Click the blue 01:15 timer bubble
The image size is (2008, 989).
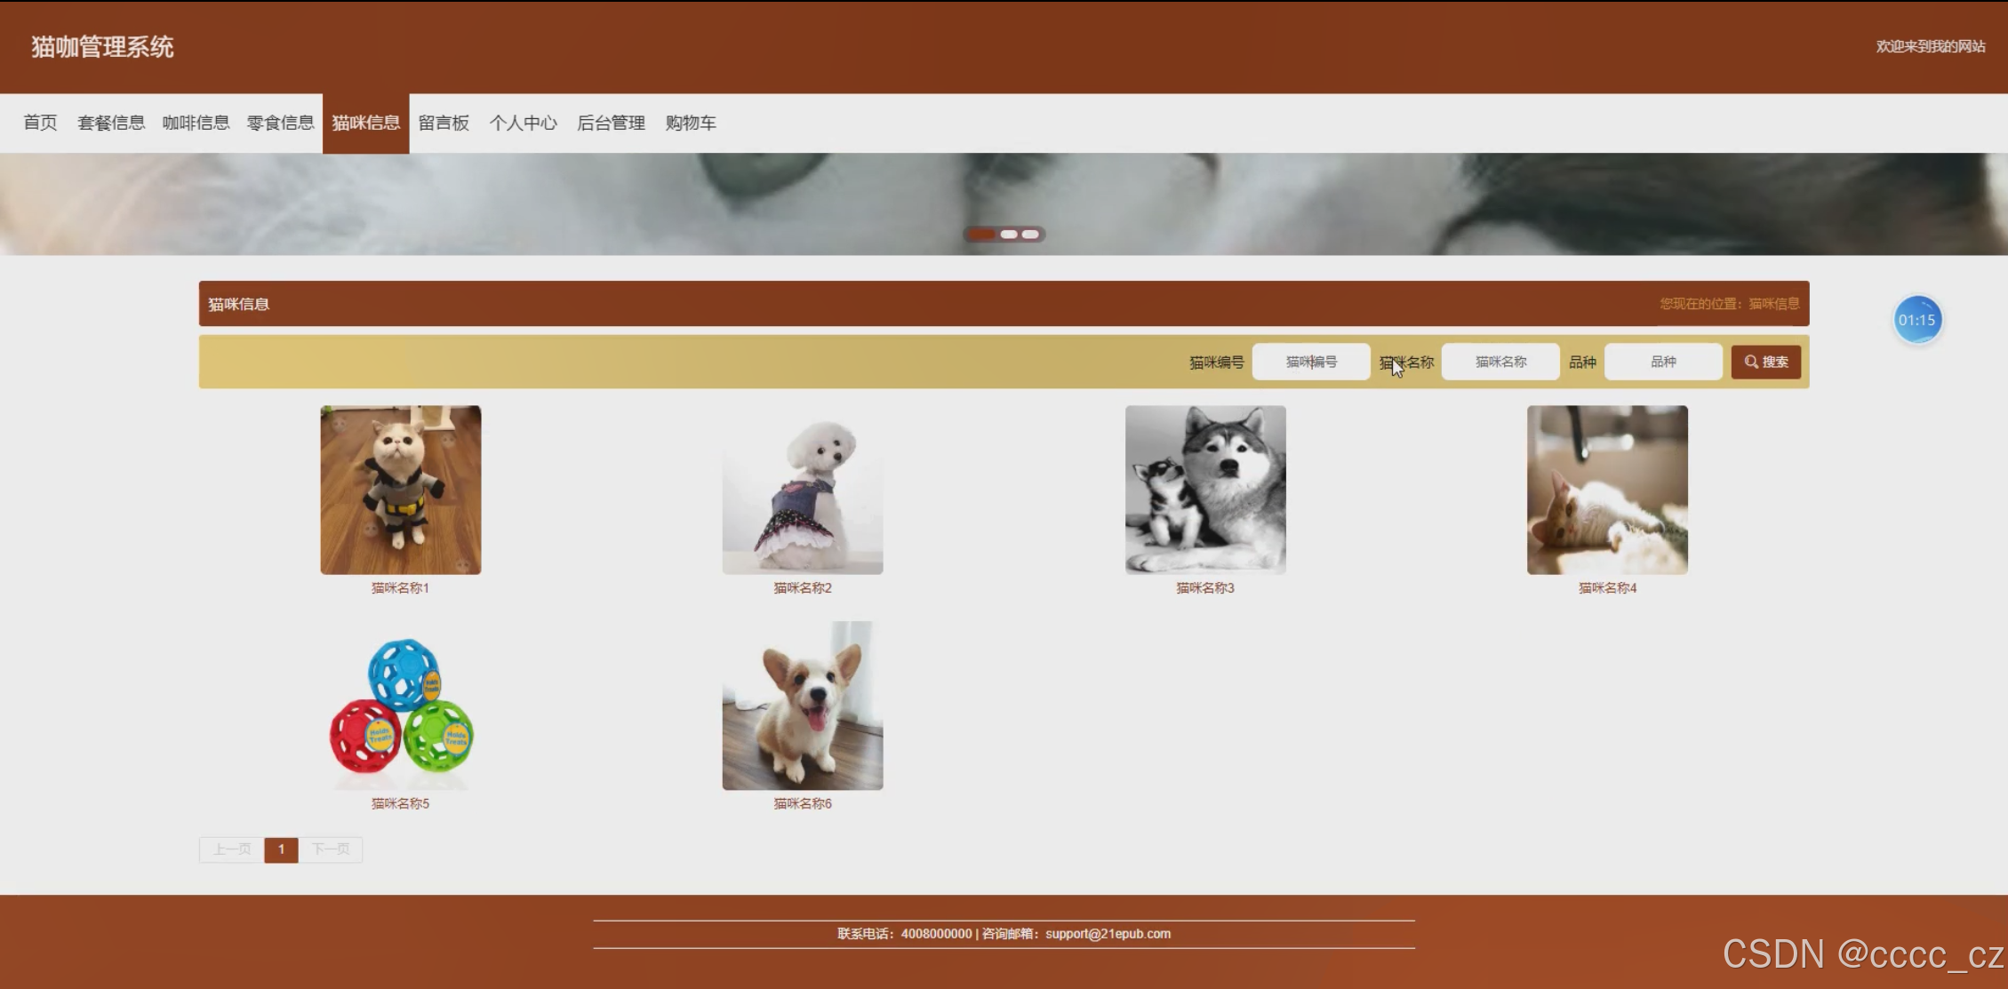[1916, 320]
